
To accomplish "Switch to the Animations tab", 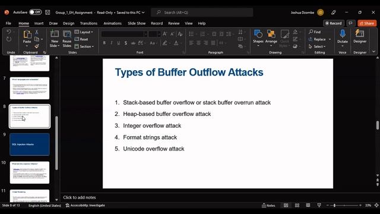I will coord(112,23).
